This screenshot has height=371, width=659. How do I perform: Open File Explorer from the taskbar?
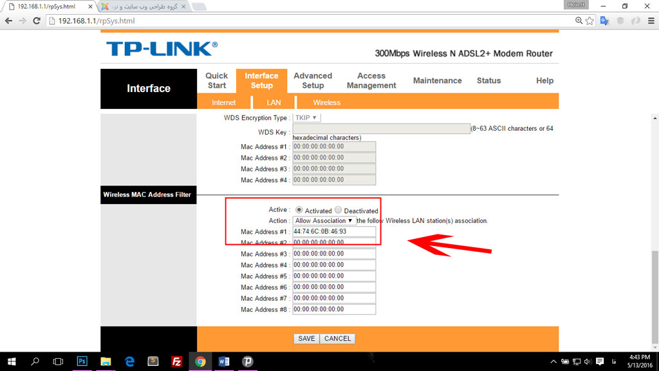[106, 361]
